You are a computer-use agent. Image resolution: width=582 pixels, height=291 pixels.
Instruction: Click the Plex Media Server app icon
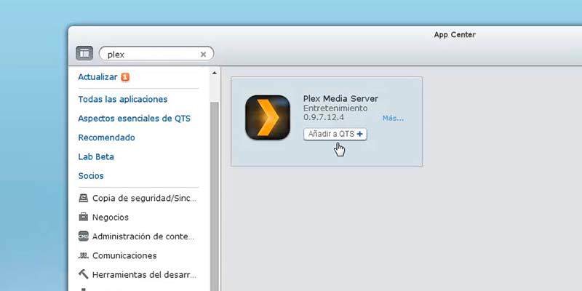pyautogui.click(x=267, y=117)
